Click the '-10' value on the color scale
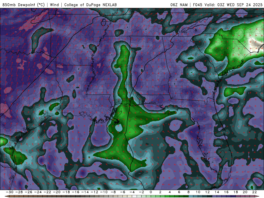Image resolution: width=264 pixels, height=198 pixels. (104, 192)
